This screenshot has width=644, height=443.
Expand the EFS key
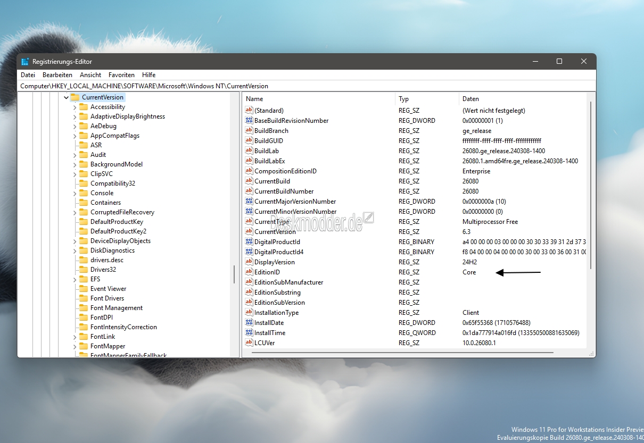(x=75, y=279)
